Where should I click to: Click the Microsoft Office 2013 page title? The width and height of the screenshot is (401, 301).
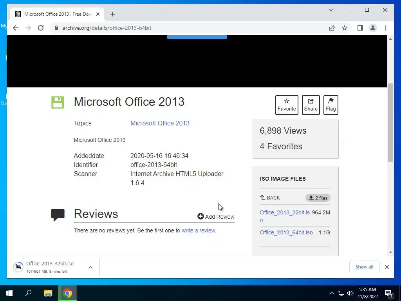point(129,102)
